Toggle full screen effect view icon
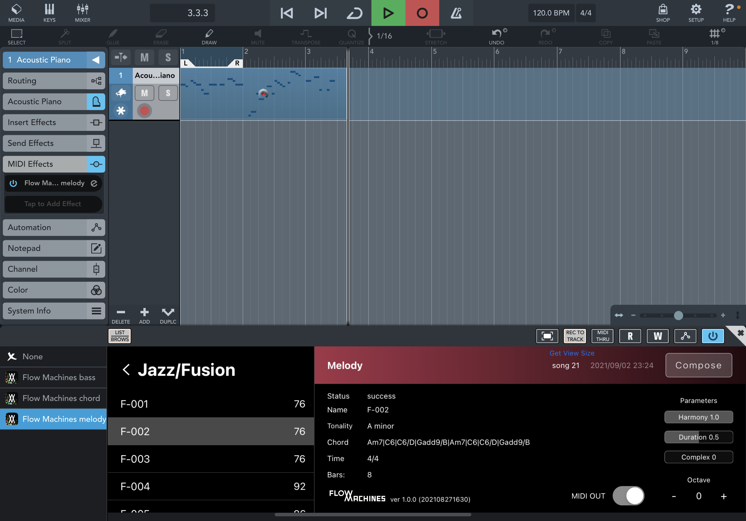Screen dimensions: 746x521 pos(547,336)
